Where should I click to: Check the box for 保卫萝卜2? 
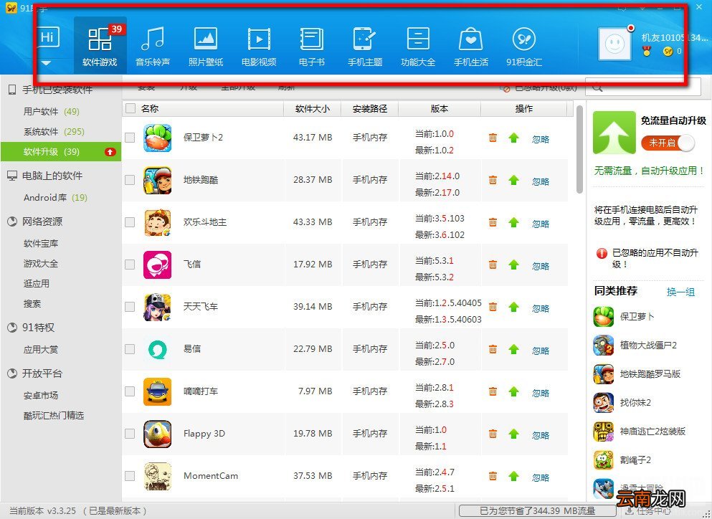(x=130, y=138)
